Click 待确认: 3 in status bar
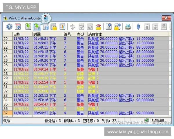Screen dimensions: 174x139 [x=72, y=121]
